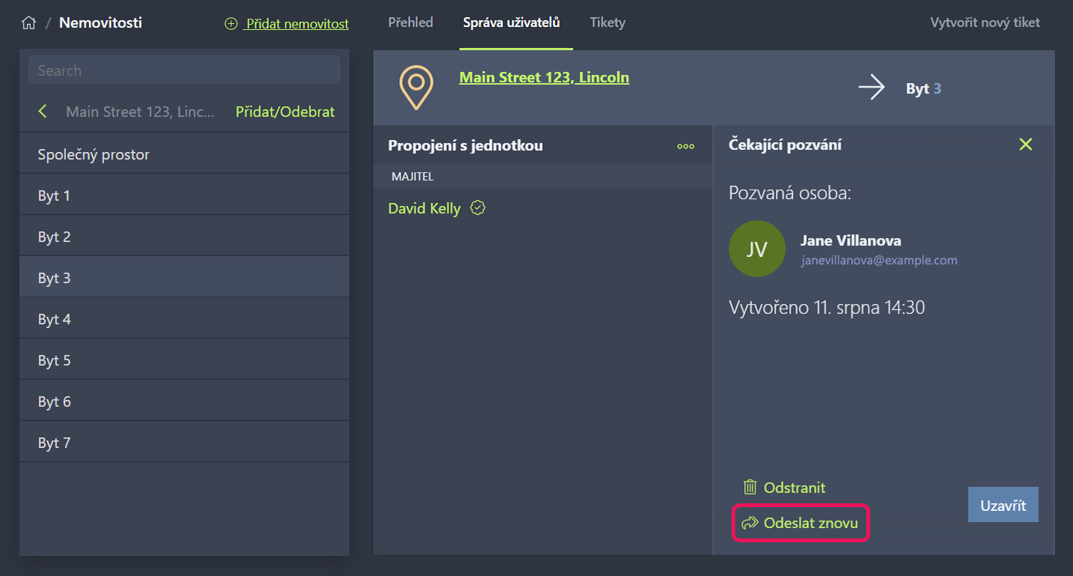Close the Čekající pozvání panel with X
Viewport: 1073px width, 576px height.
(x=1026, y=145)
